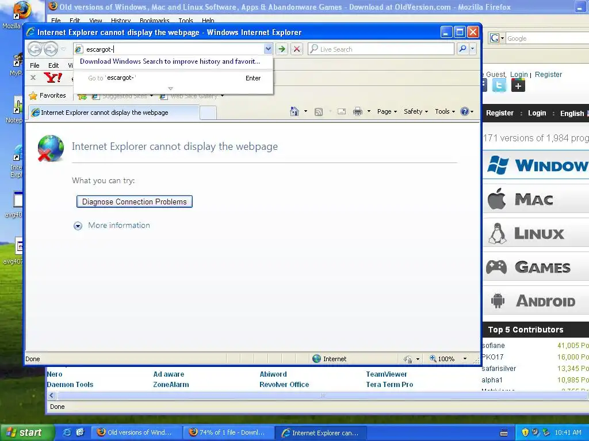589x441 pixels.
Task: Open the Linux category on OldVersion
Action: (x=536, y=233)
